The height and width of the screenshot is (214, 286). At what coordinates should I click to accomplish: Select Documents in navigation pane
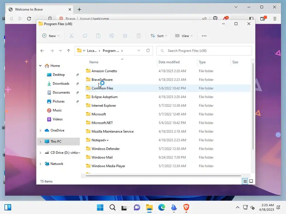coord(61,93)
